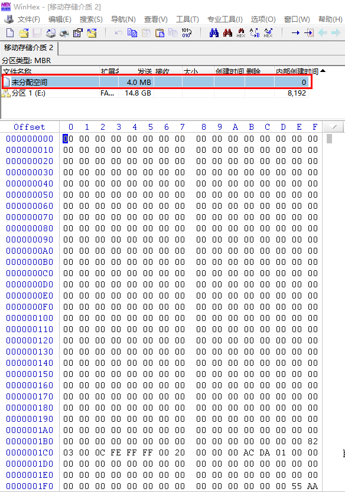Open the 文件(F) menu
Viewport: 345px width, 492px height.
pyautogui.click(x=28, y=19)
